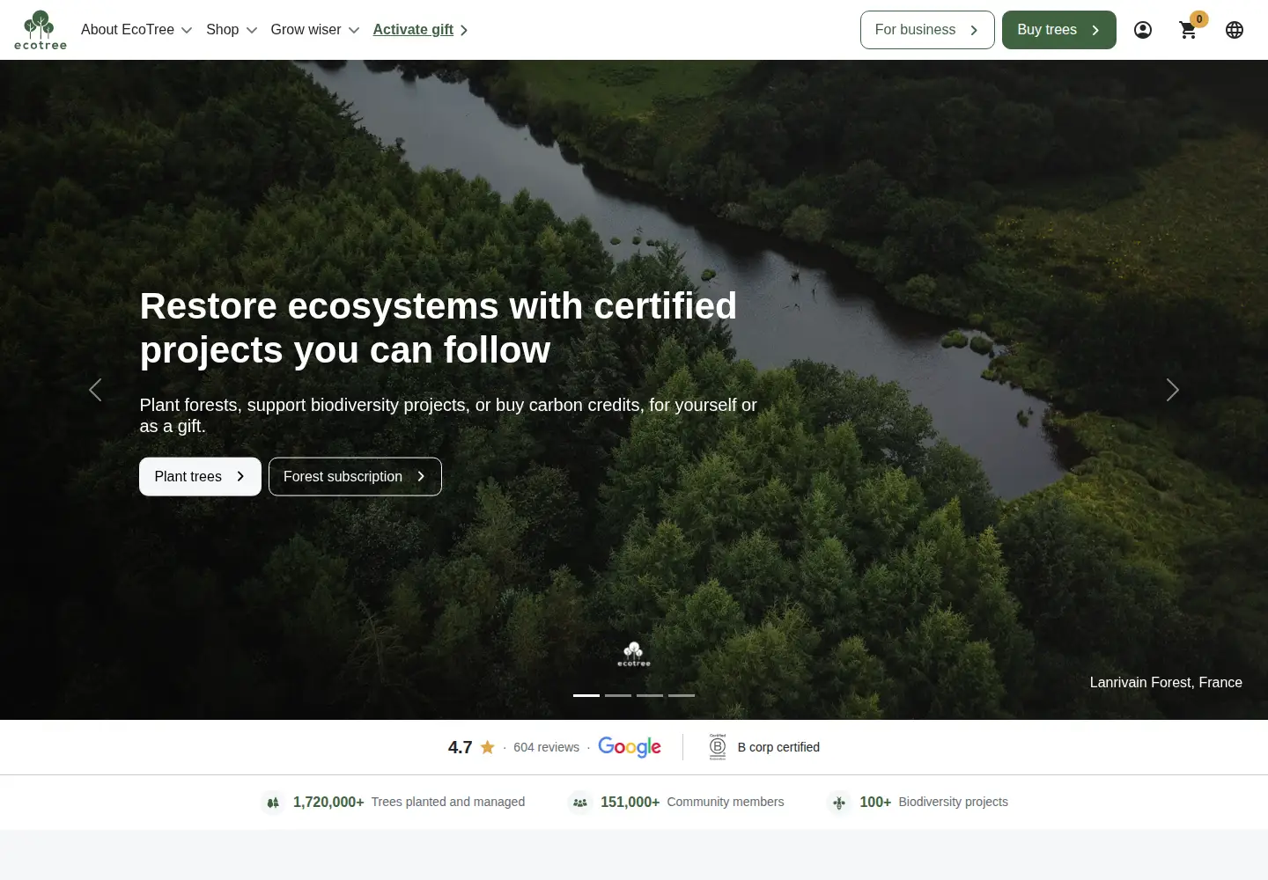Expand the Shop dropdown menu
Viewport: 1268px width, 880px height.
coord(232,30)
